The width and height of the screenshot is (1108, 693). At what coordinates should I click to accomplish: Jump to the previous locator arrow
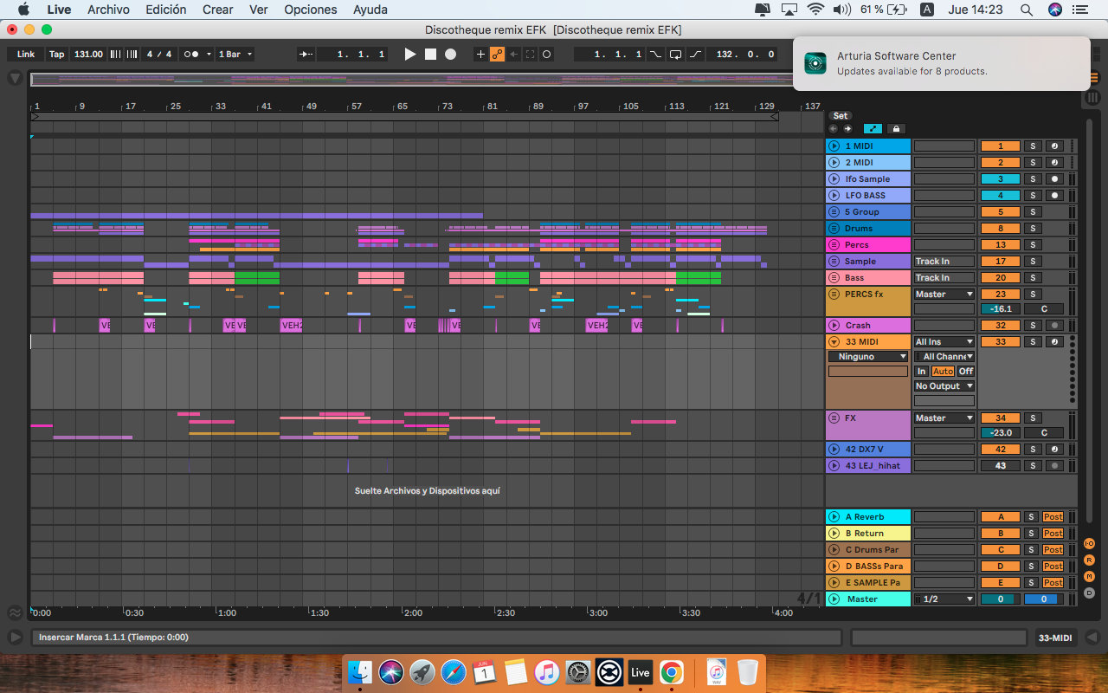coord(834,128)
